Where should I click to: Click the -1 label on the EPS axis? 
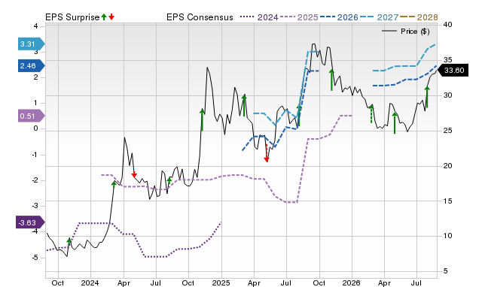(35, 155)
